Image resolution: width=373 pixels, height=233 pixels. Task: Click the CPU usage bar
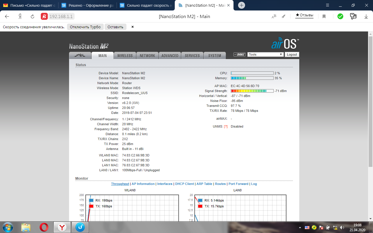[252, 73]
